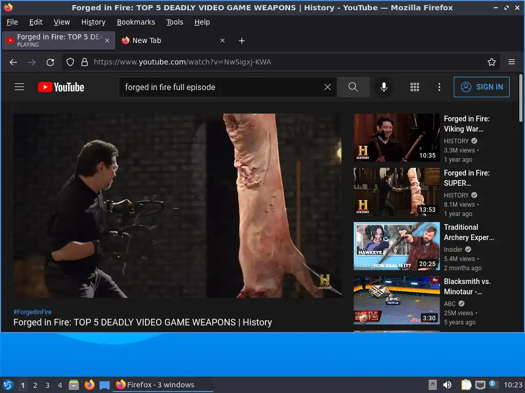Open Traditional Archery Expert thumbnail

pos(397,246)
